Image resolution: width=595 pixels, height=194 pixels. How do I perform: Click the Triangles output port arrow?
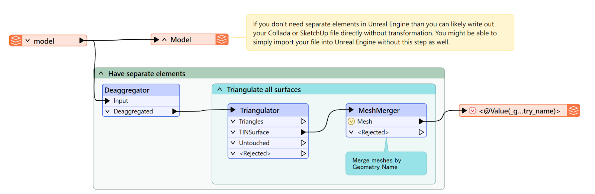pos(303,122)
